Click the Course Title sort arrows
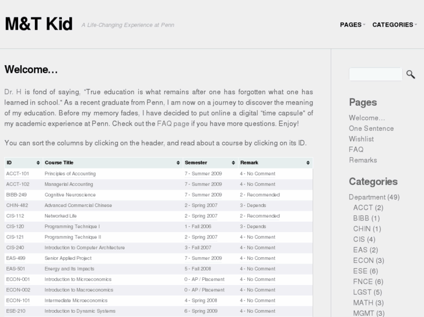 [x=177, y=163]
